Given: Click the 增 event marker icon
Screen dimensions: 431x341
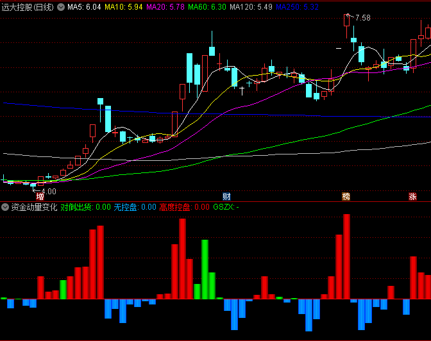Looking at the screenshot, I should pos(40,197).
